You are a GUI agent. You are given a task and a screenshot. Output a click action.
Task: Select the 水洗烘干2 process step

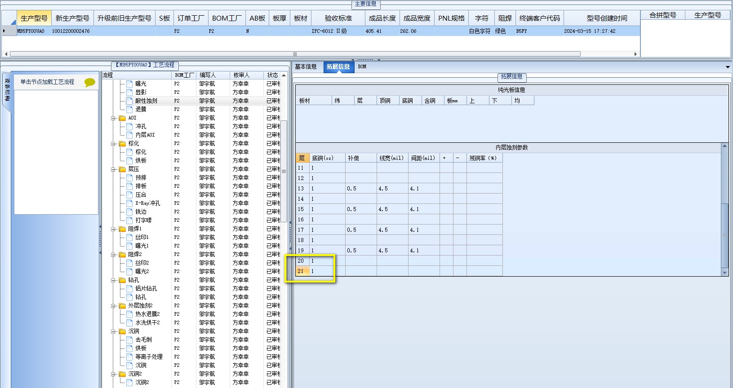147,322
